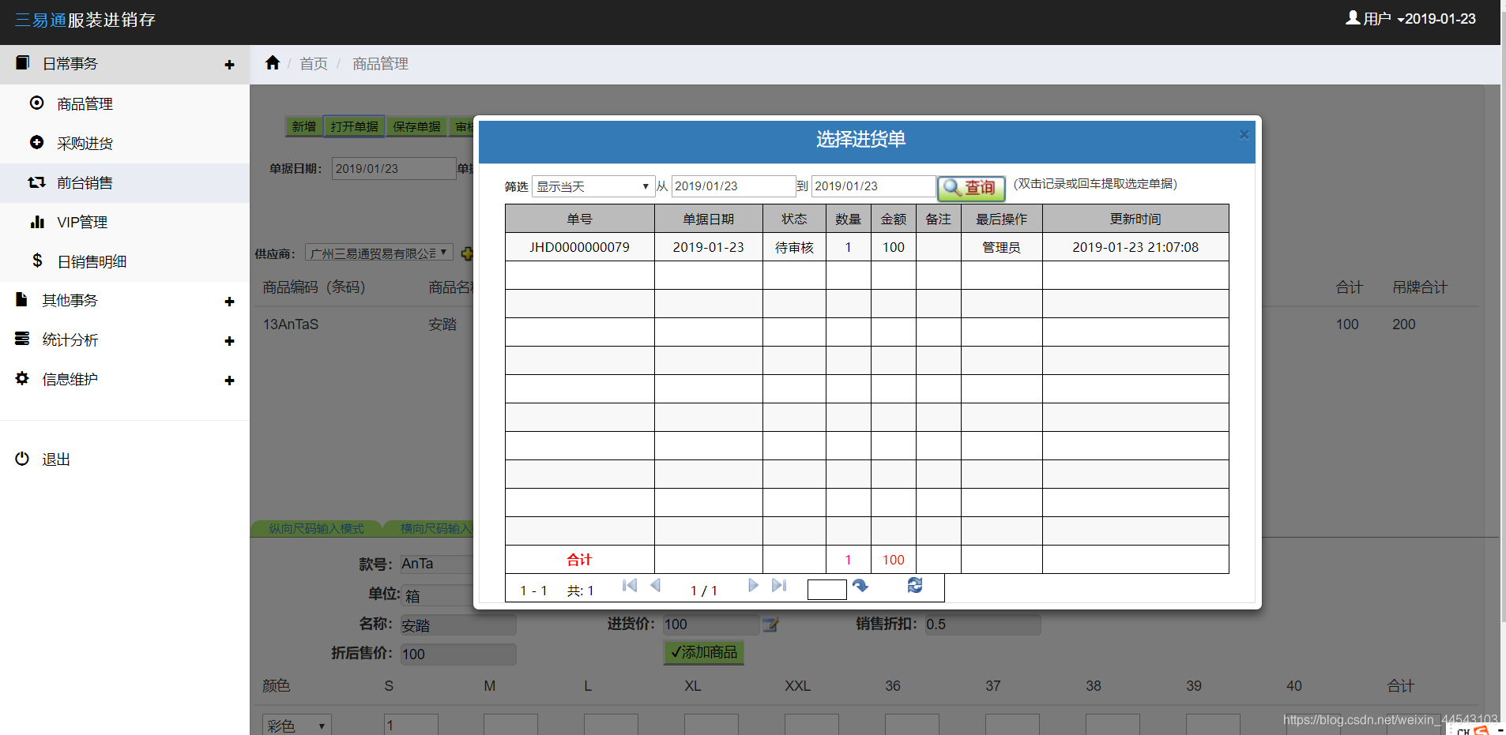This screenshot has height=735, width=1506.
Task: Click the 商品管理 breadcrumb item
Action: pos(380,64)
